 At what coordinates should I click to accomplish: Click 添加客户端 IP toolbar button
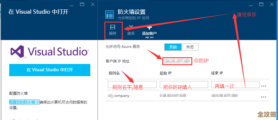149,32
